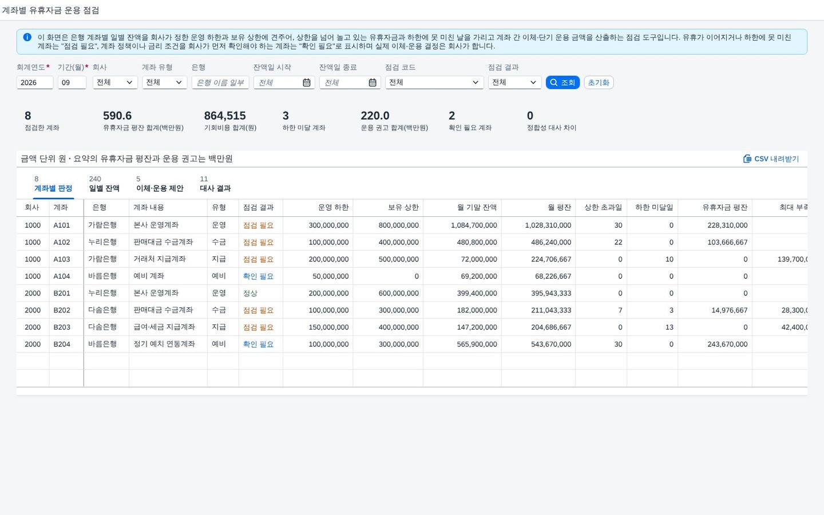Click the 590.6 유휴자금 평잔 합계 figure
The image size is (824, 515).
[x=117, y=116]
